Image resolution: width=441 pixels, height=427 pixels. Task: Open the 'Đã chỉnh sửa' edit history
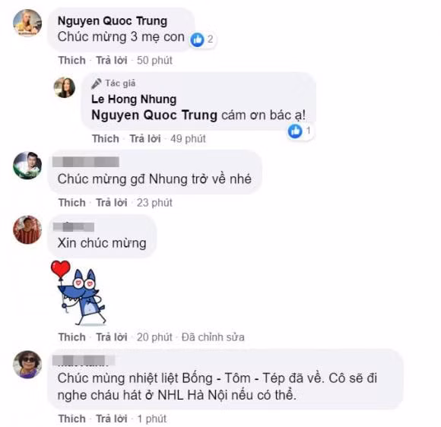point(213,337)
